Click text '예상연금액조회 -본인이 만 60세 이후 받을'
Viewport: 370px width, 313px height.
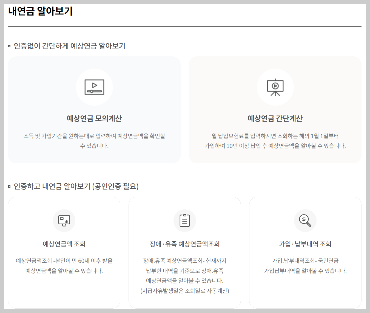coord(64,261)
